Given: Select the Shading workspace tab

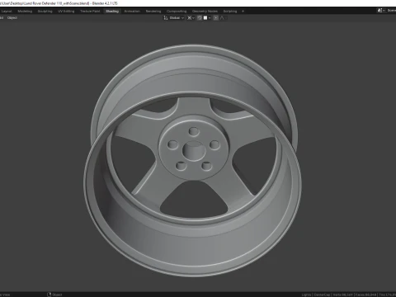Looking at the screenshot, I should [112, 12].
